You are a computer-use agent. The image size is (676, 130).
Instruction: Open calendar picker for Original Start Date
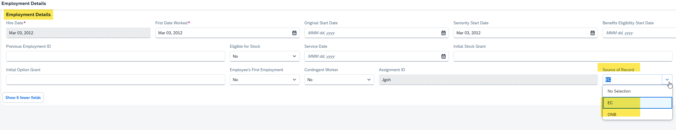(443, 33)
